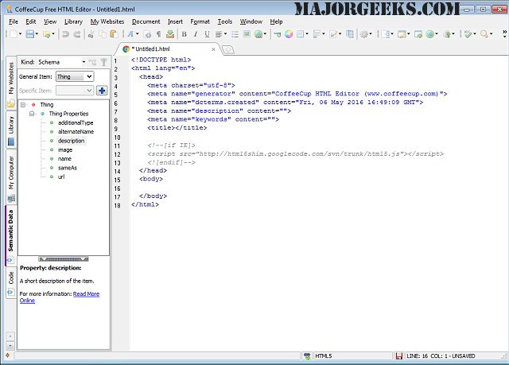Open the text alignment dropdown arrow
Image resolution: width=509 pixels, height=365 pixels.
tap(225, 34)
